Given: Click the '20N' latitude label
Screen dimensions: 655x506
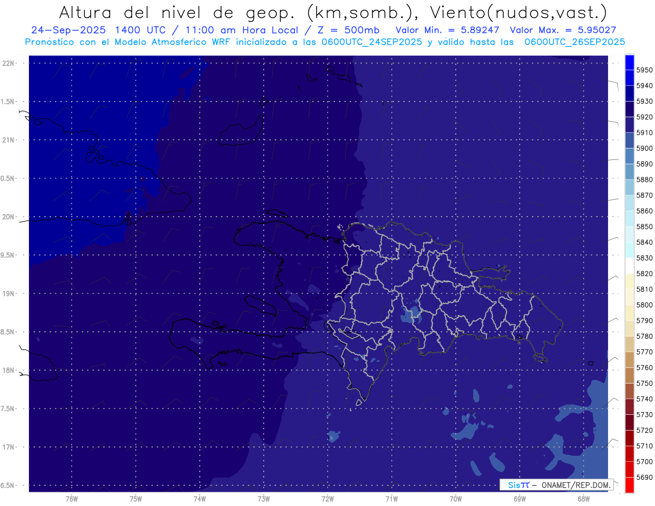Looking at the screenshot, I should pyautogui.click(x=8, y=217).
